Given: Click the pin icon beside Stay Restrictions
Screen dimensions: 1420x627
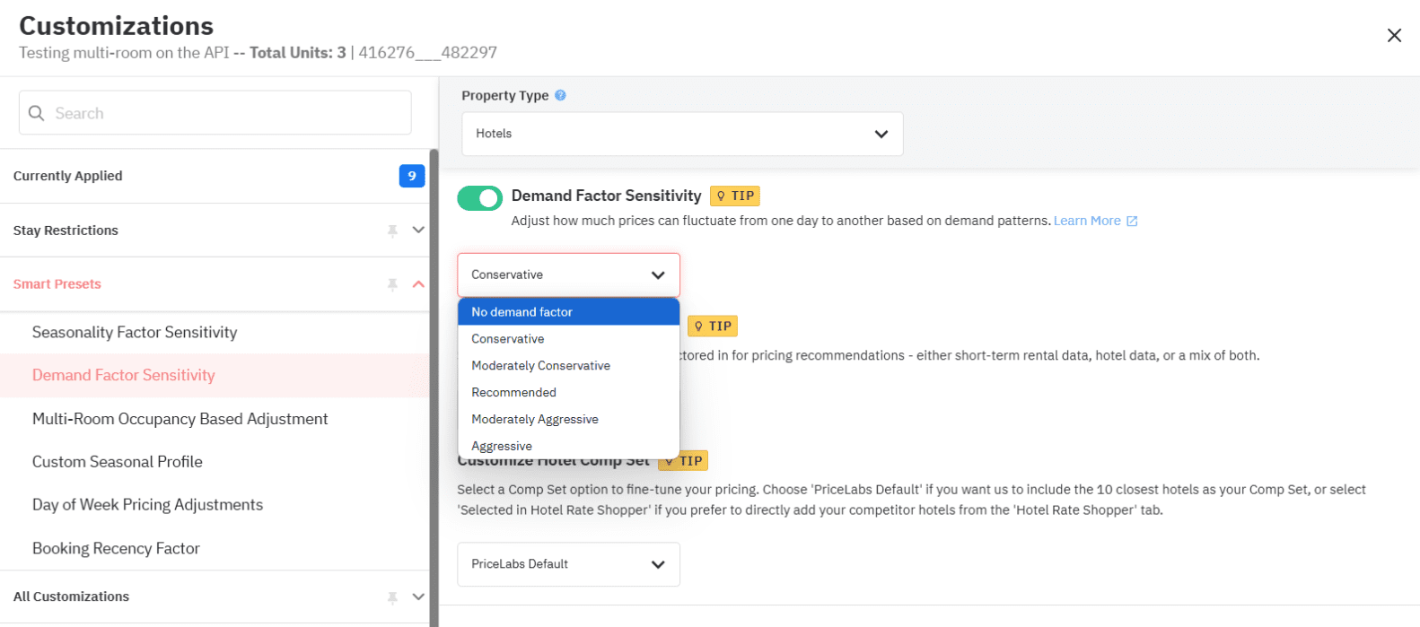Looking at the screenshot, I should point(392,231).
